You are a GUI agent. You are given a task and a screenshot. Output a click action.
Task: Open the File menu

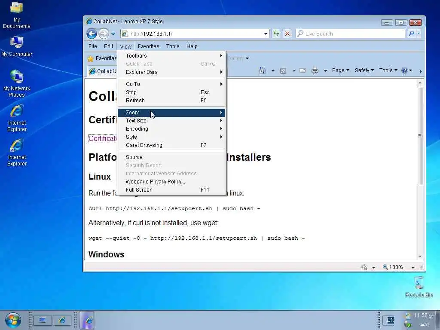(93, 46)
